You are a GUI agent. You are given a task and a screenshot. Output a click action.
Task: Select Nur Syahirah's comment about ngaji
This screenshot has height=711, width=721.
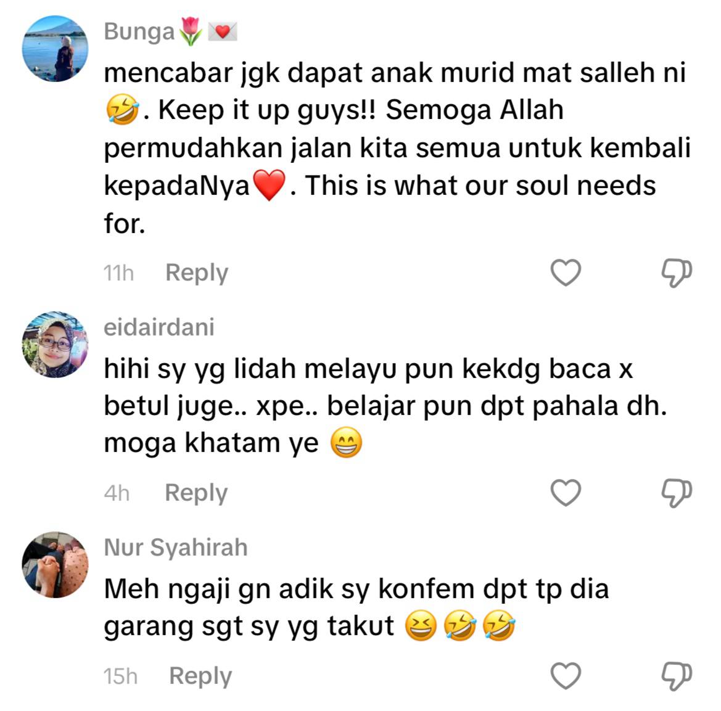[x=356, y=607]
